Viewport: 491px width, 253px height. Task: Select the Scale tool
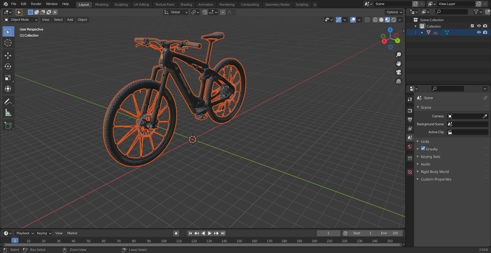(x=8, y=78)
